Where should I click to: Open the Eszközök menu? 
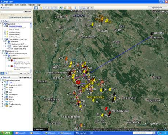click(23, 5)
